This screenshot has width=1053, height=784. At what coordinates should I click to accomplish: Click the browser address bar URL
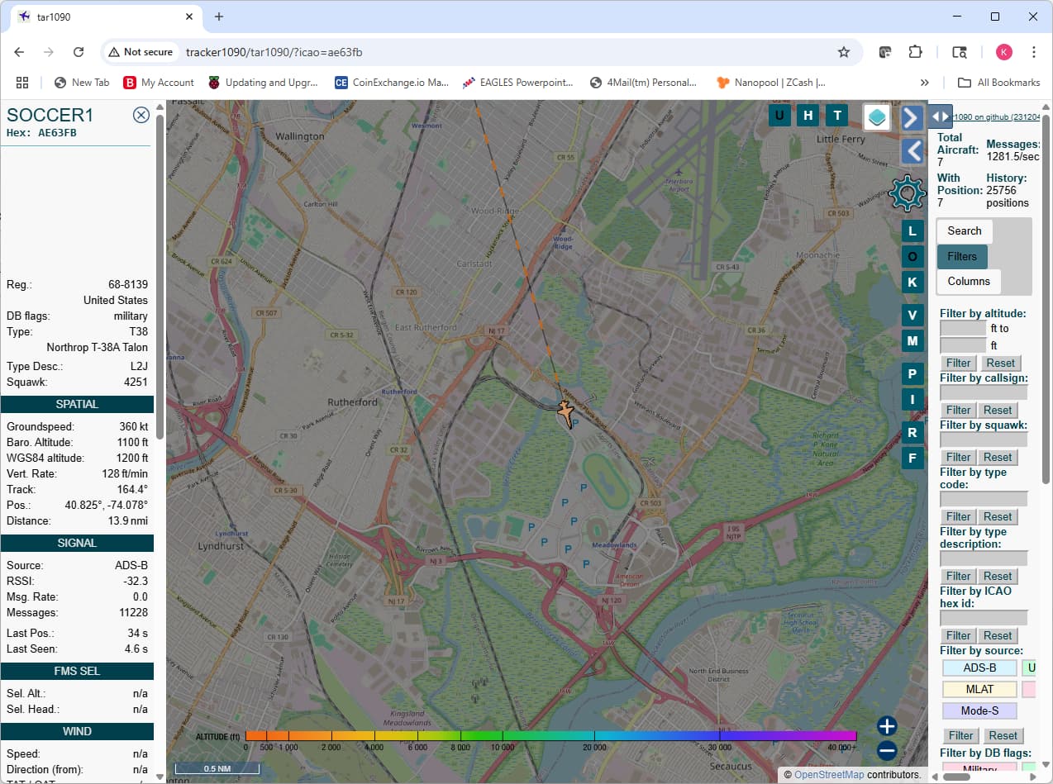(274, 52)
